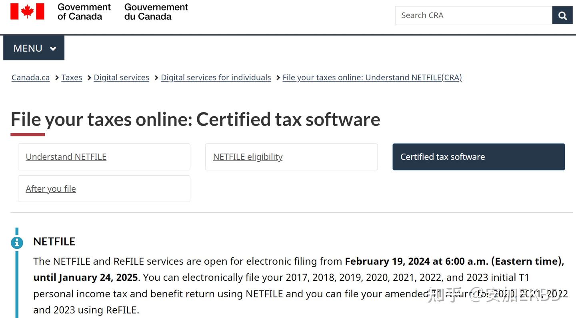Click the blue info icon beside NETFILE
The height and width of the screenshot is (318, 576).
pos(17,242)
